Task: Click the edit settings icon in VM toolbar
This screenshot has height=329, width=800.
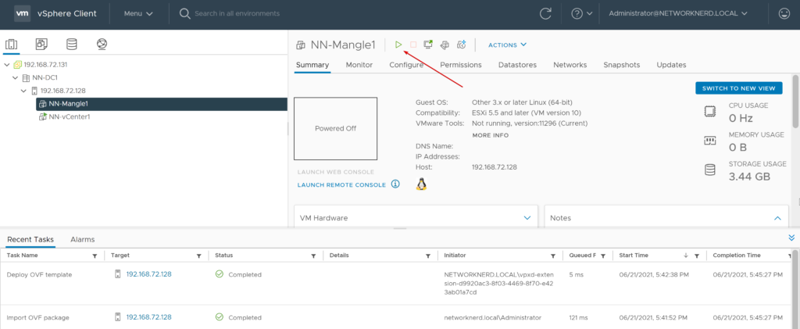Action: pos(445,45)
